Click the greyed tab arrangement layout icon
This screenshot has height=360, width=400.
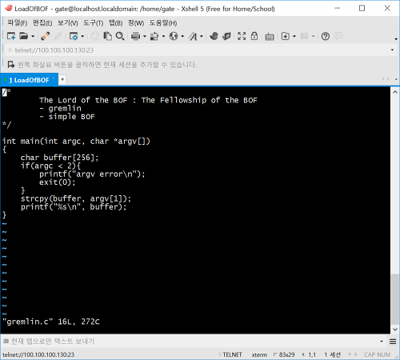[304, 36]
